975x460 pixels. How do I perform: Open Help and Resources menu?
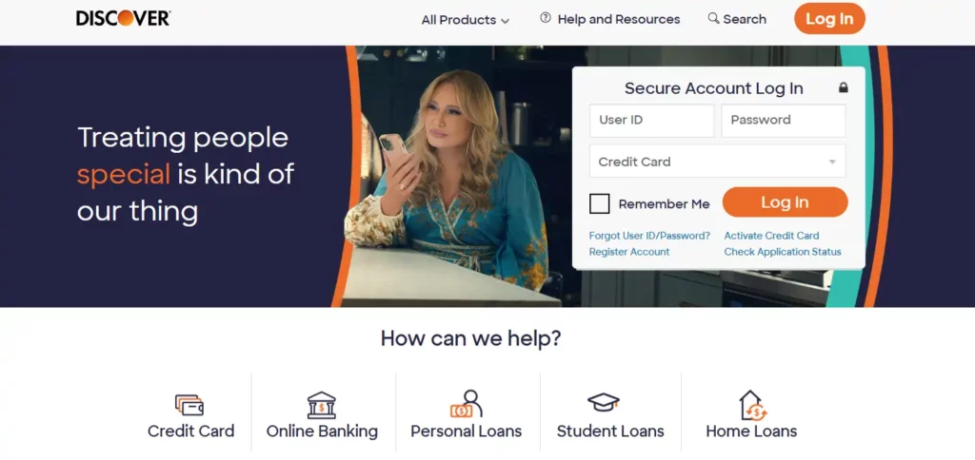[610, 19]
